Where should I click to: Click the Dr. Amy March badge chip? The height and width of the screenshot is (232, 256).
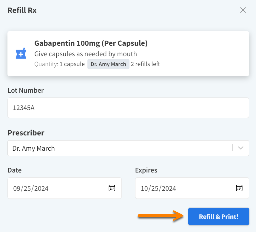coord(108,64)
